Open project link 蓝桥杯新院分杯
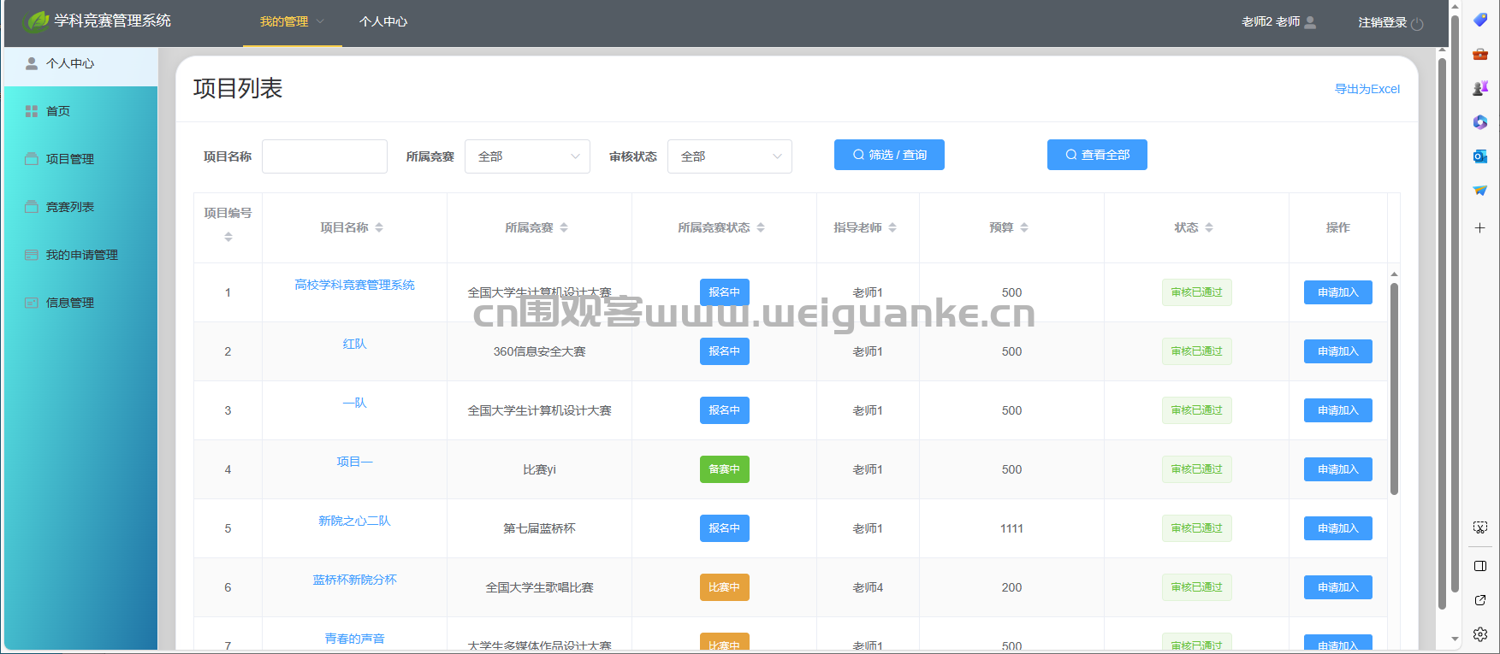Image resolution: width=1500 pixels, height=654 pixels. coord(354,580)
